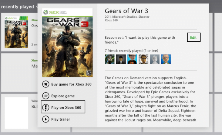This screenshot has width=222, height=135.
Task: Open the first friend avatar with the green background
Action: (x=110, y=59)
